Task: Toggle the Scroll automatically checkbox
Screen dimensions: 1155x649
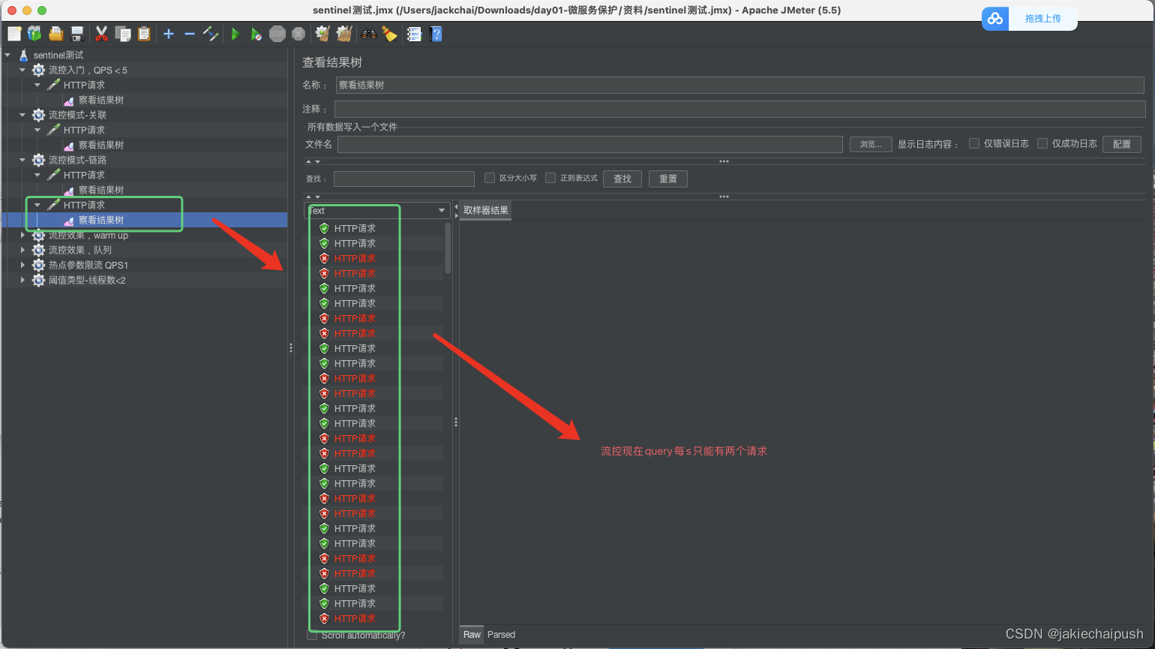Action: click(312, 635)
